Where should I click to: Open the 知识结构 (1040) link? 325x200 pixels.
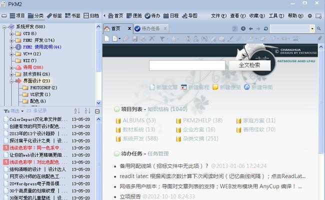pos(167,109)
